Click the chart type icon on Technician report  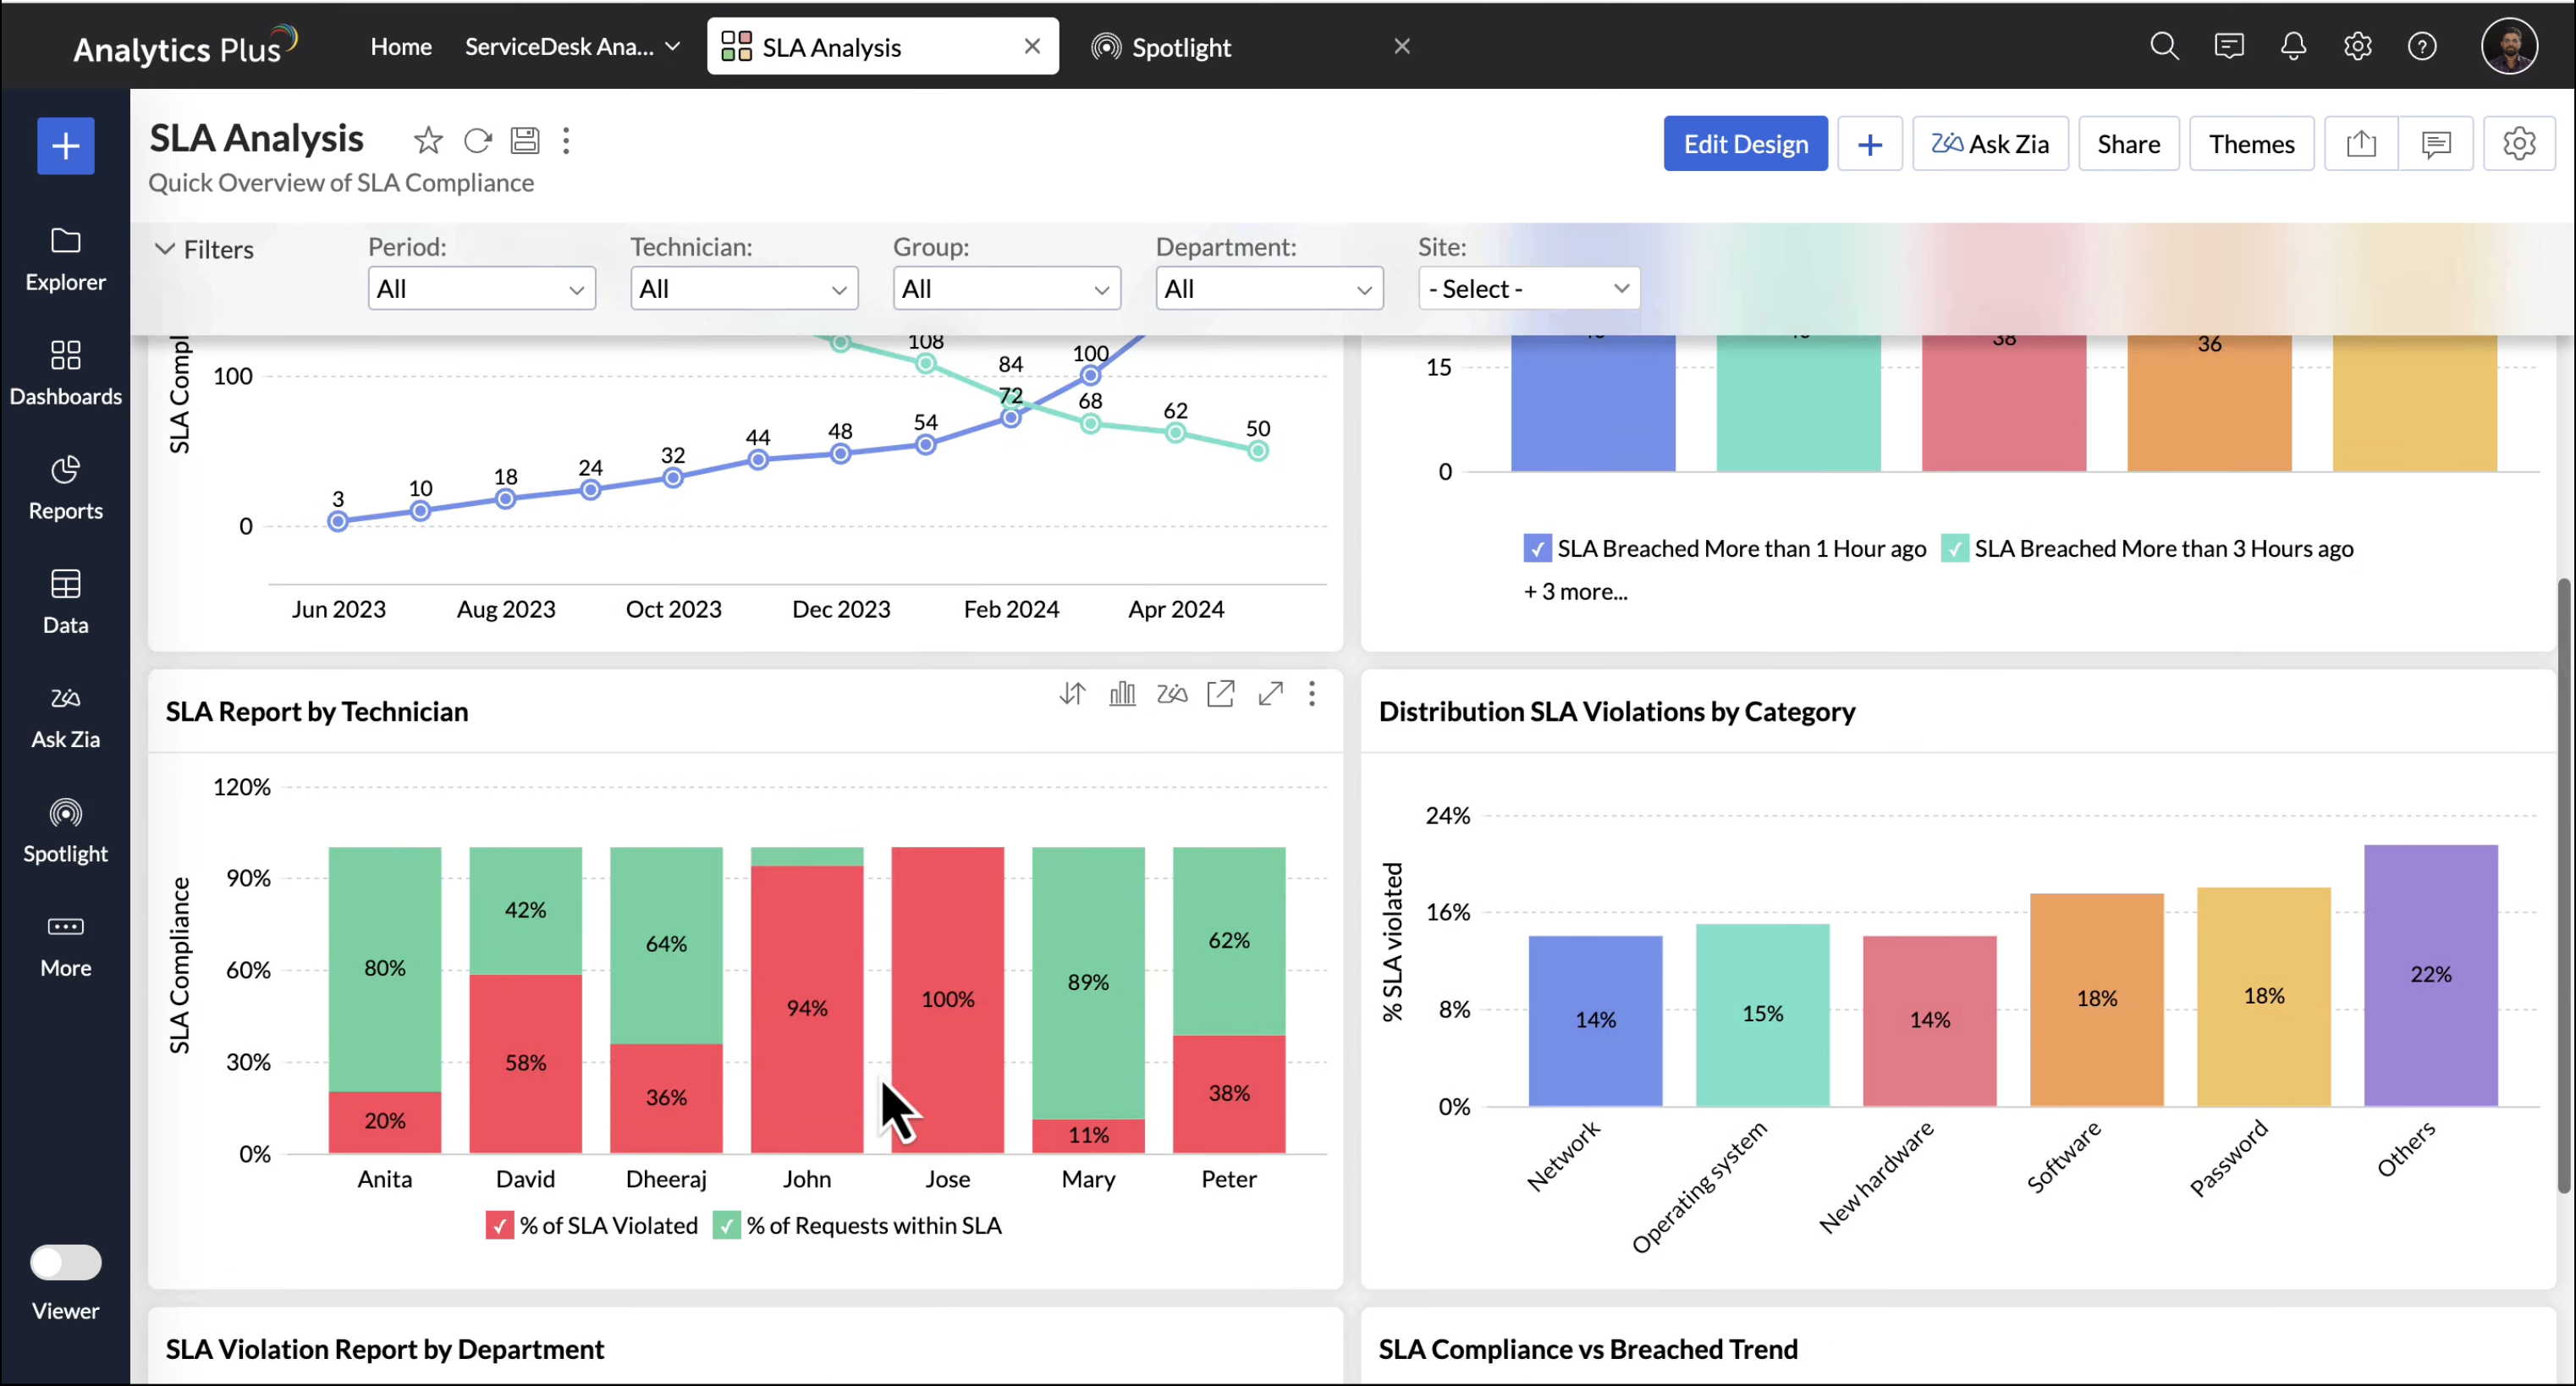[1122, 693]
